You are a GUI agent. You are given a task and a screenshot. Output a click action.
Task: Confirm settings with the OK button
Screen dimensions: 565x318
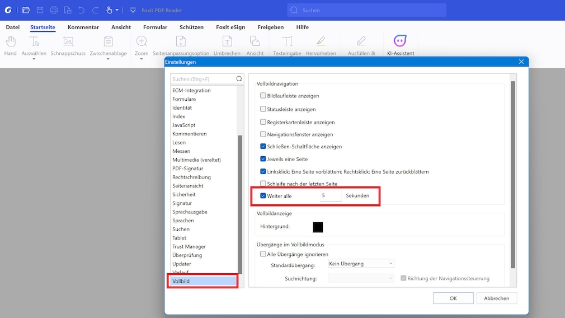tap(453, 298)
